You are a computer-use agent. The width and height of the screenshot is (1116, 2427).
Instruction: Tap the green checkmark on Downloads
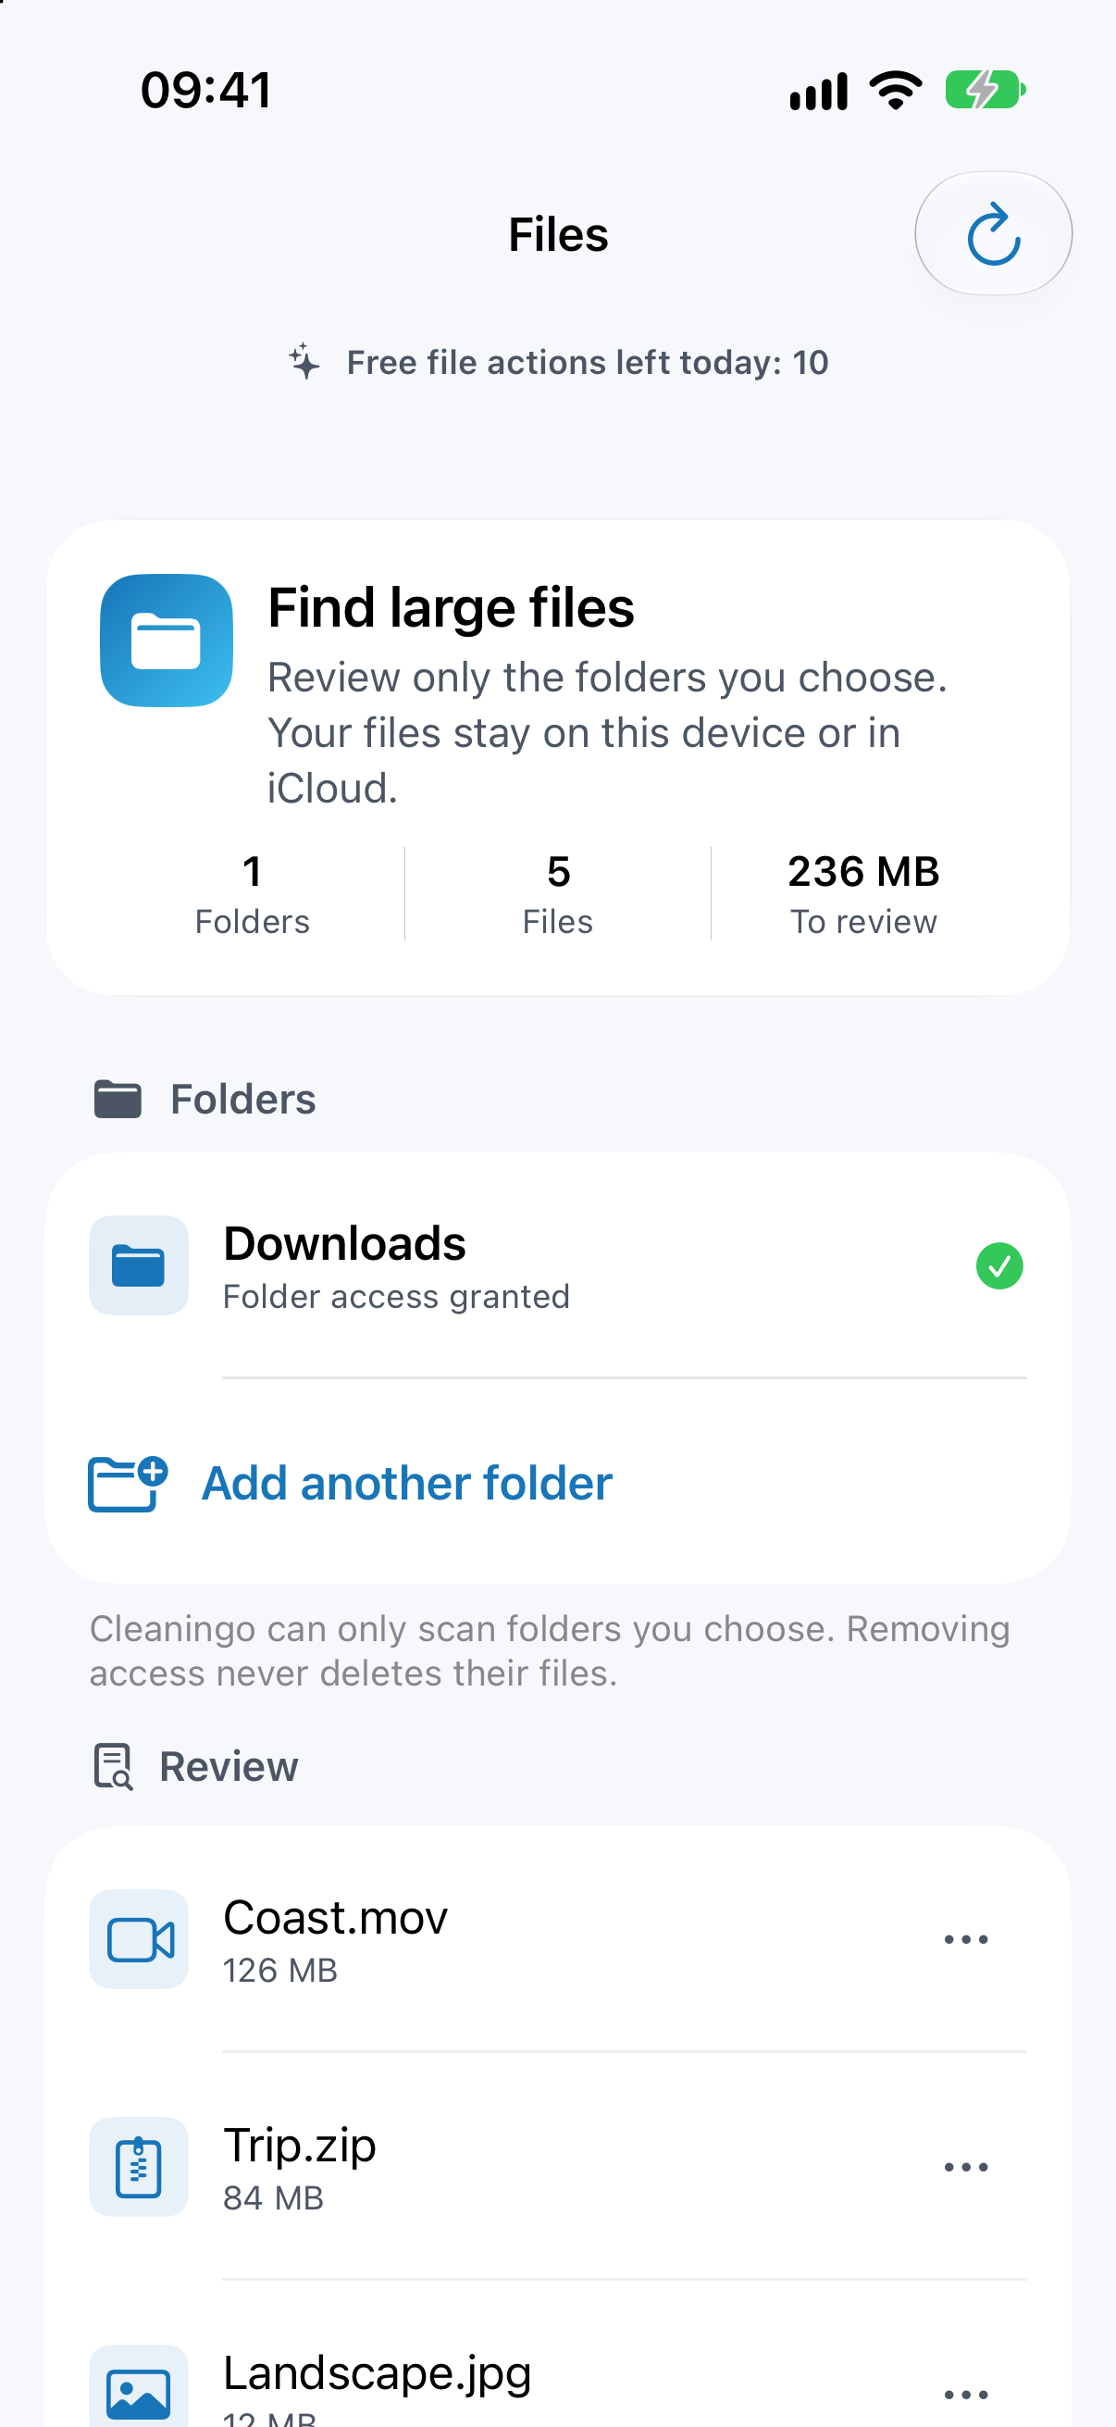(x=999, y=1266)
